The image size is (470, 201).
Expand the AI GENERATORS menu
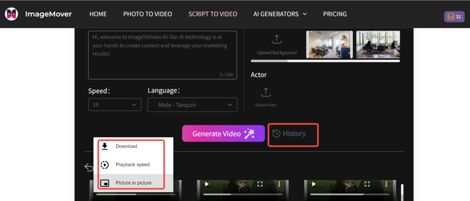click(280, 14)
